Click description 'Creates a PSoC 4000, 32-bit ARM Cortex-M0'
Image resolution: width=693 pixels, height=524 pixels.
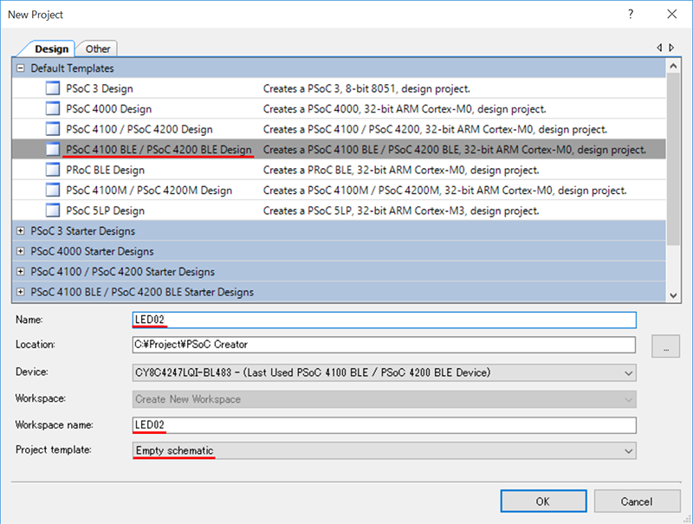(x=405, y=109)
